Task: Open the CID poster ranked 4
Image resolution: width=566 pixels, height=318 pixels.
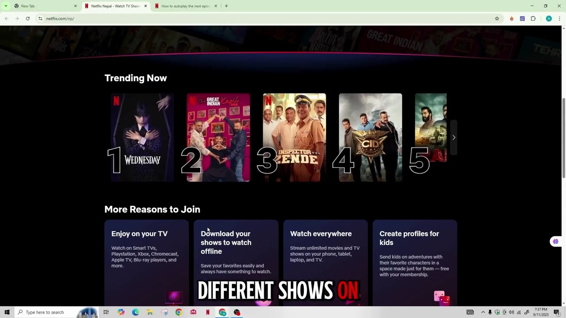Action: [371, 137]
